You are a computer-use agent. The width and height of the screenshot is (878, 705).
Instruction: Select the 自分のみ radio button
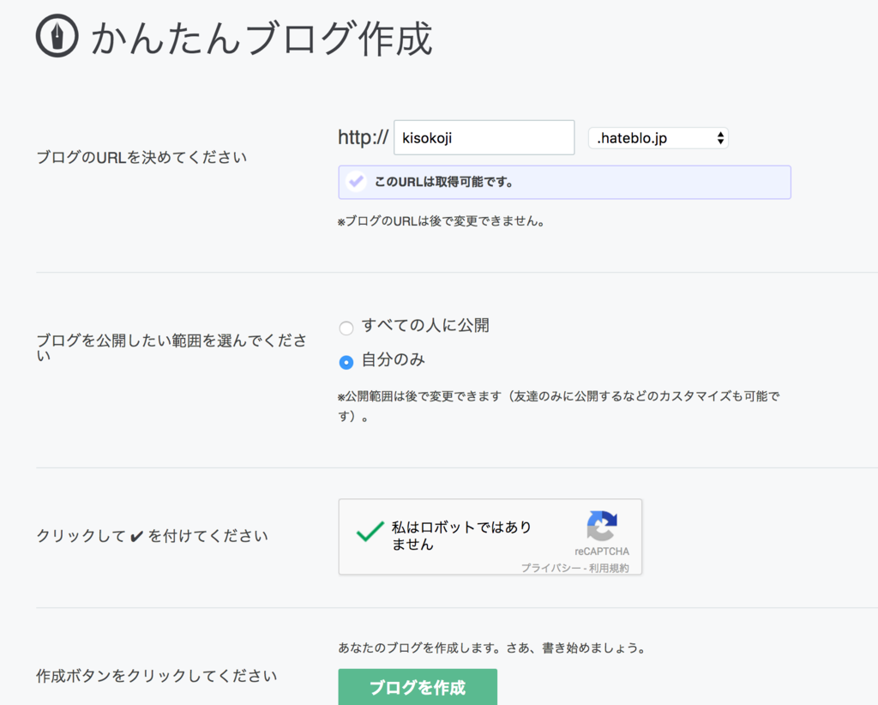[x=346, y=362]
